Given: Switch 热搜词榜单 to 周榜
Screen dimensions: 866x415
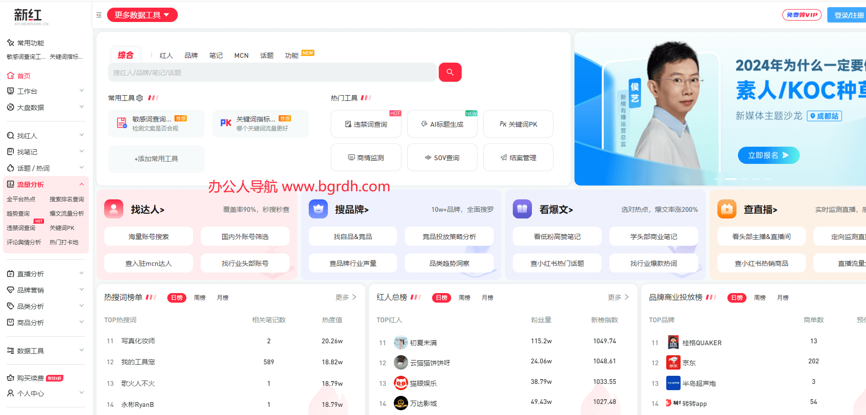Looking at the screenshot, I should 200,298.
